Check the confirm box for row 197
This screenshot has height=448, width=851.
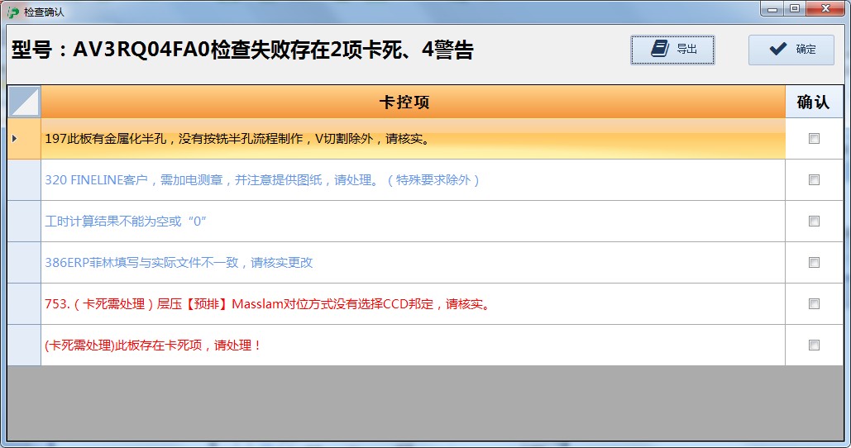pyautogui.click(x=814, y=138)
